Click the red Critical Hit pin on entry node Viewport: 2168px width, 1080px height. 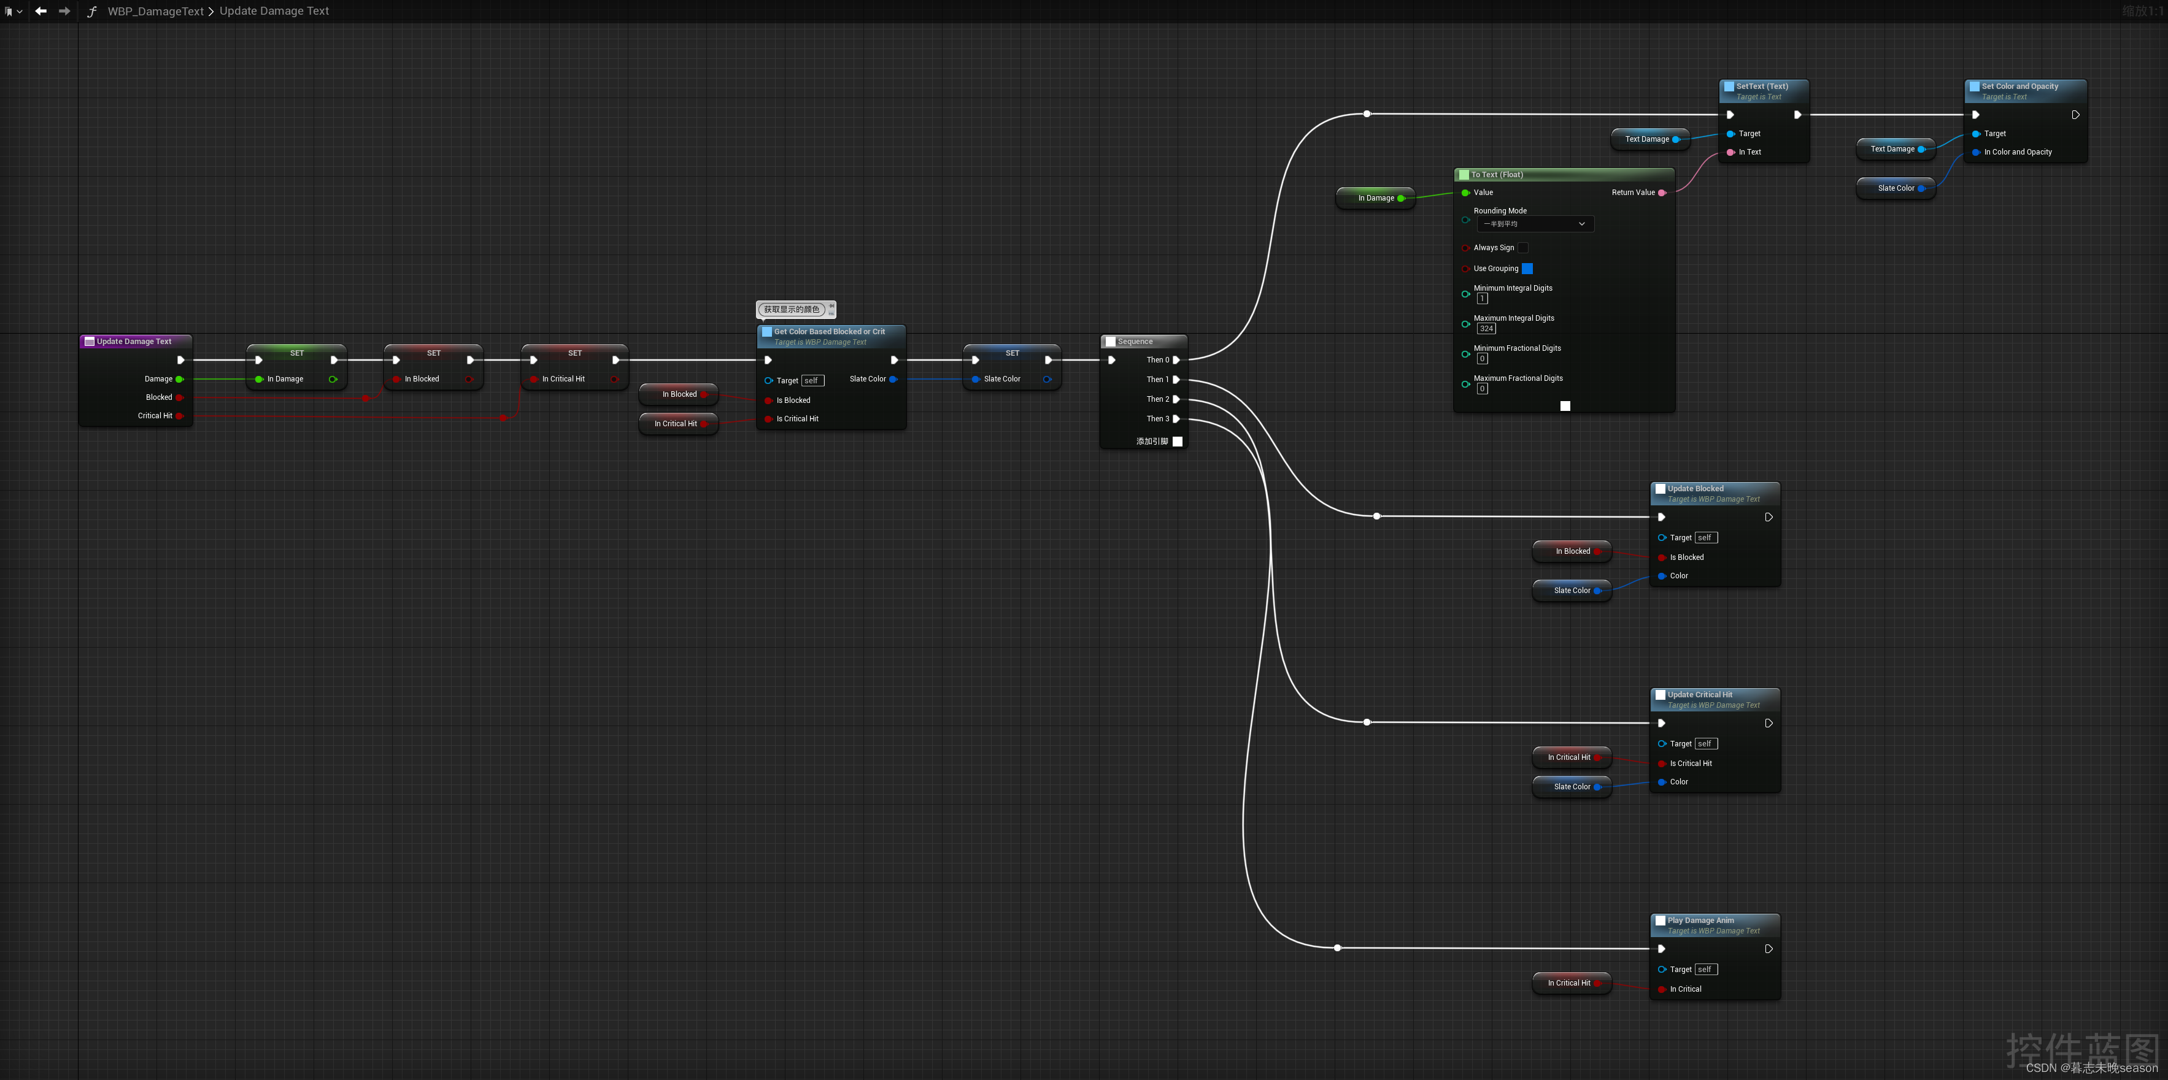[x=179, y=416]
